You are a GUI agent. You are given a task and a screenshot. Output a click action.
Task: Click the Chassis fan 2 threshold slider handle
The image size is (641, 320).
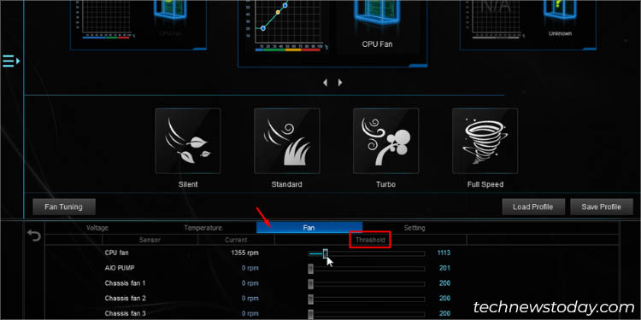pos(311,299)
